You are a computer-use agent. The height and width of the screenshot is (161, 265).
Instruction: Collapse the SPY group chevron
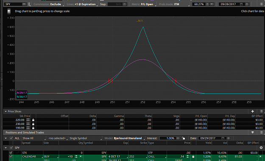6,148
